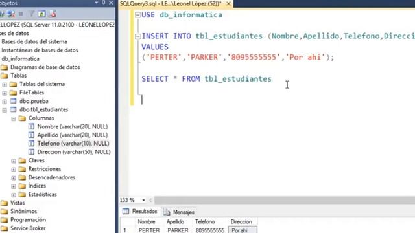
Task: Collapse the dbo.tbl_estudiantes table node
Action: coord(5,110)
